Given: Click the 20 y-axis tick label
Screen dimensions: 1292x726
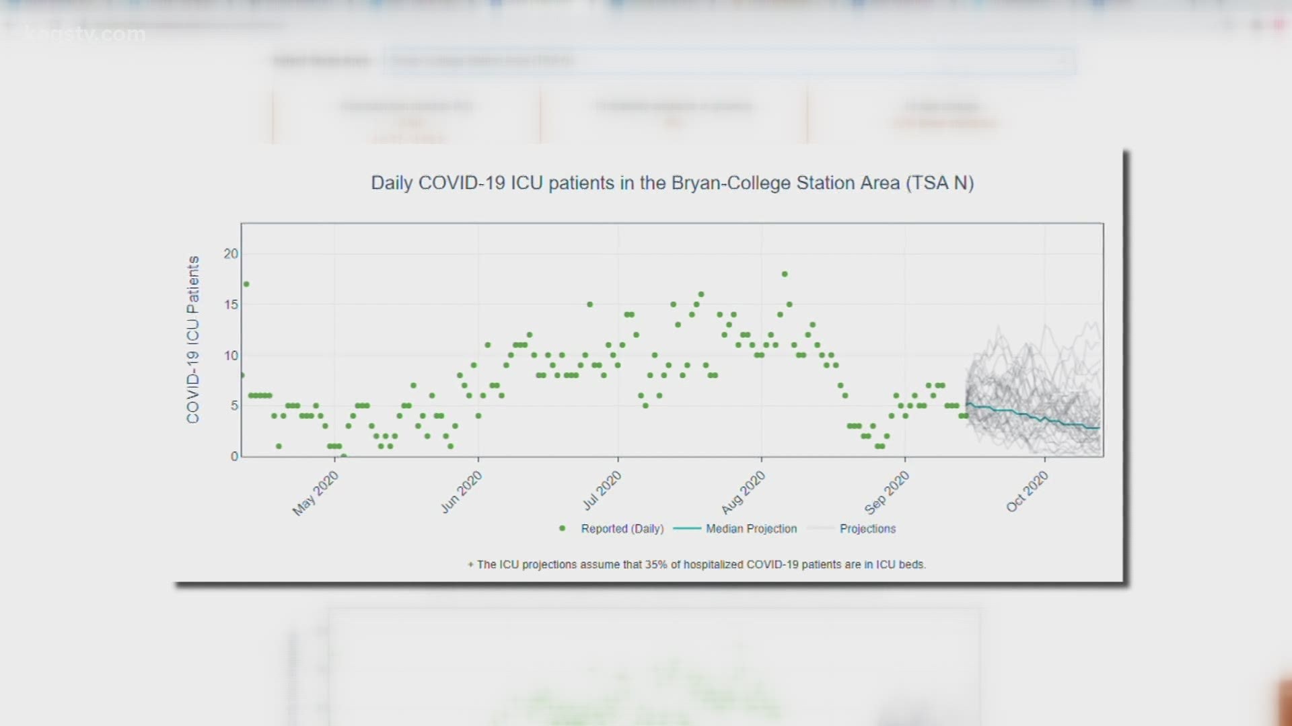Looking at the screenshot, I should [x=231, y=253].
